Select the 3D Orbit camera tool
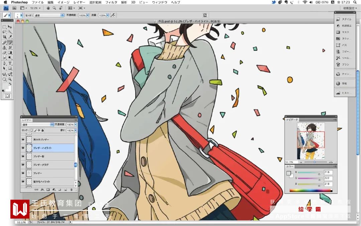The width and height of the screenshot is (361, 226). click(10, 74)
